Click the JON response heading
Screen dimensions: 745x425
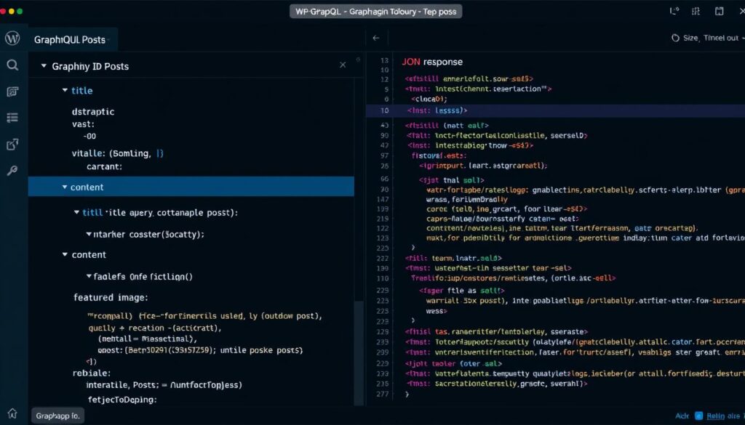pos(432,62)
